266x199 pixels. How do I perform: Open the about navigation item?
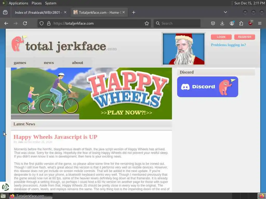click(77, 63)
